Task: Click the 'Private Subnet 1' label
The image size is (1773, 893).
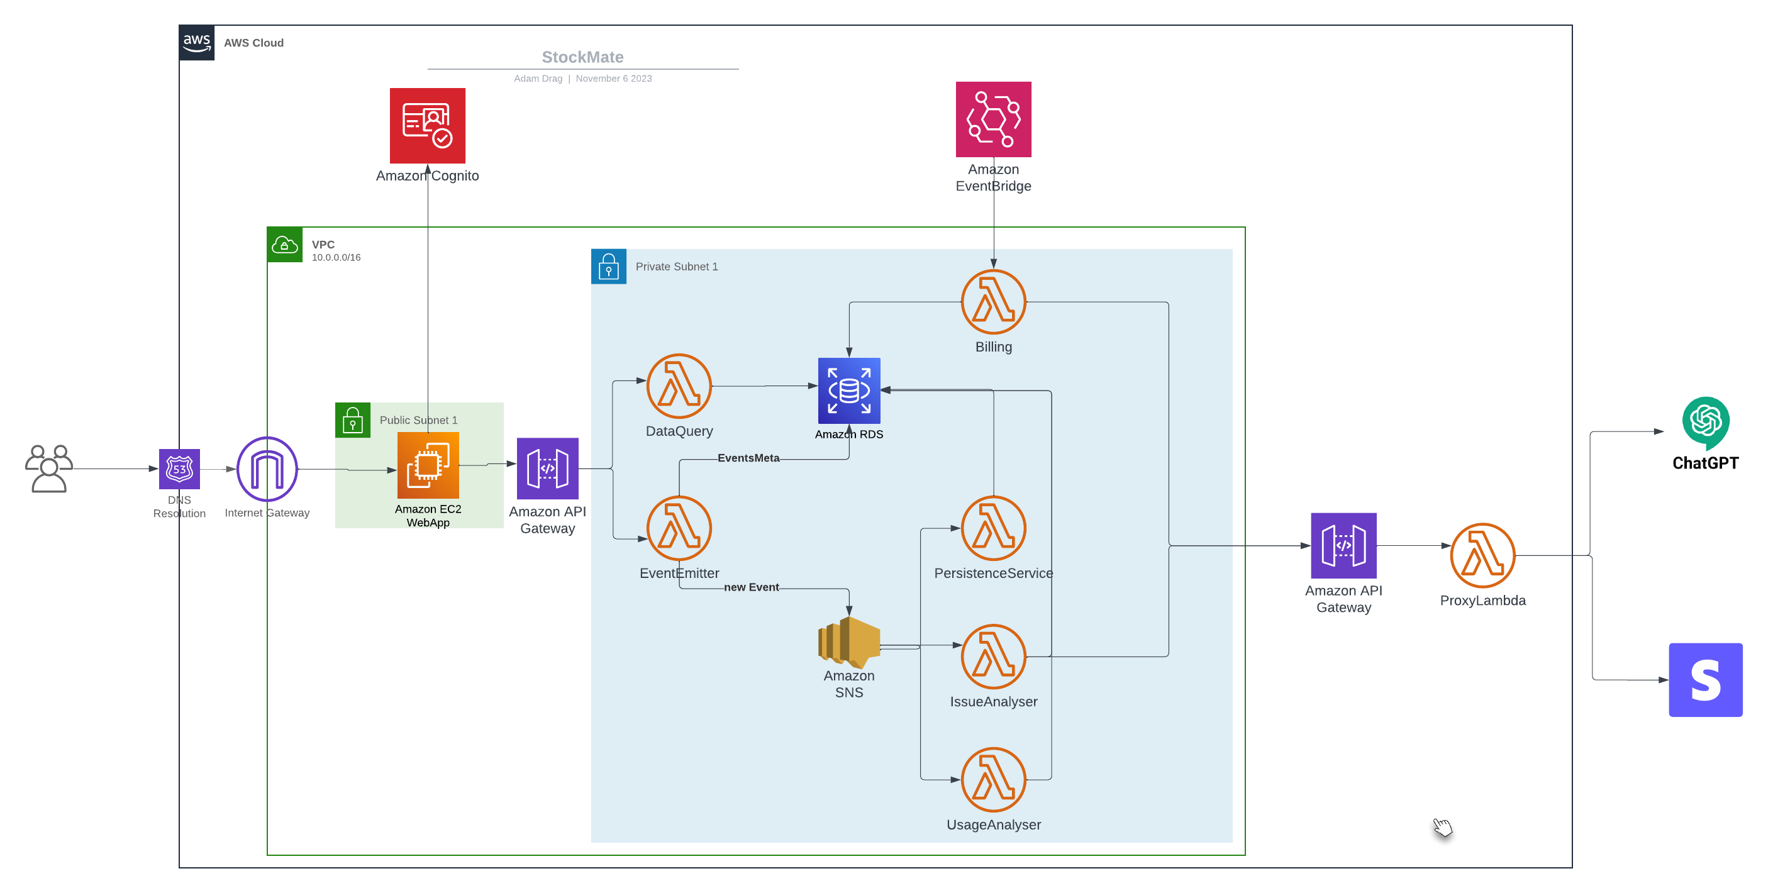Action: coord(677,266)
